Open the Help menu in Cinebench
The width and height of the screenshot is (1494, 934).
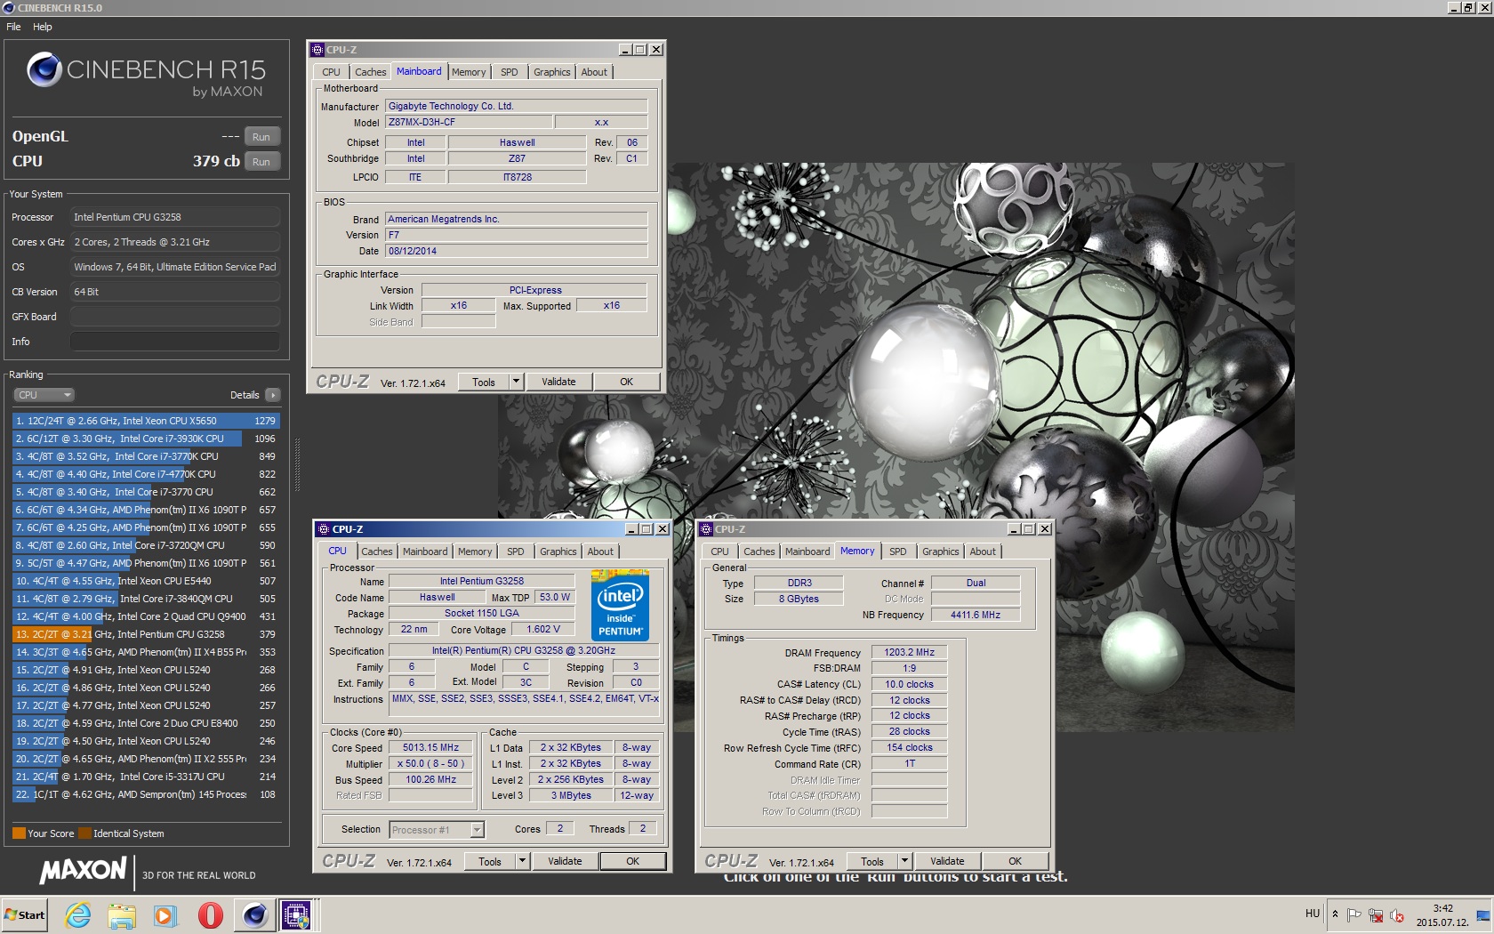point(43,27)
